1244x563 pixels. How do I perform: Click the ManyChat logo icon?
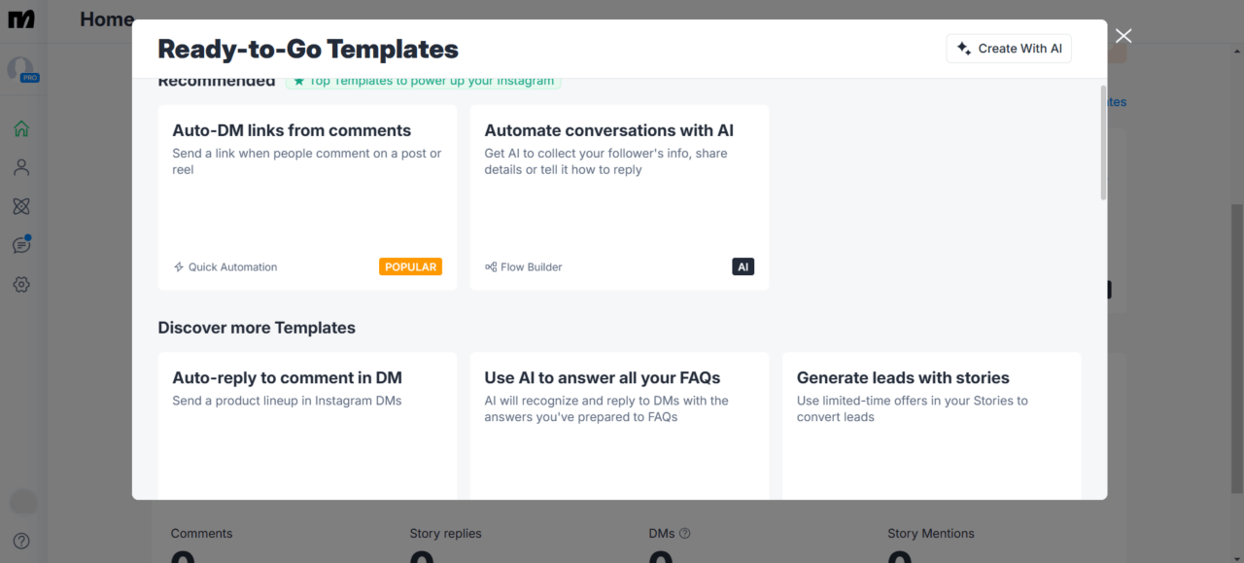click(x=21, y=18)
